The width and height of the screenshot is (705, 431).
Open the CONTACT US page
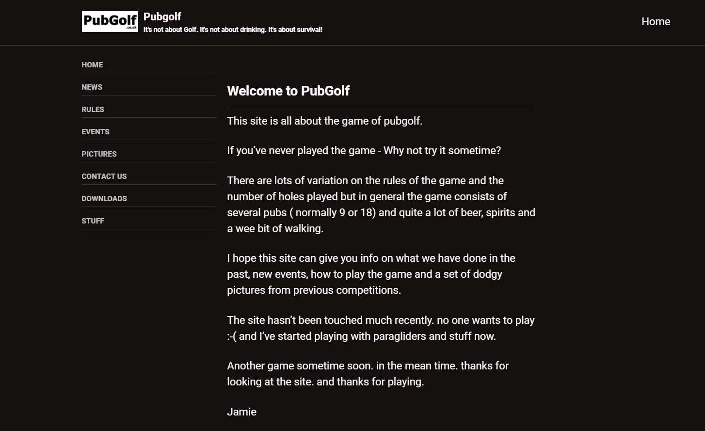104,176
